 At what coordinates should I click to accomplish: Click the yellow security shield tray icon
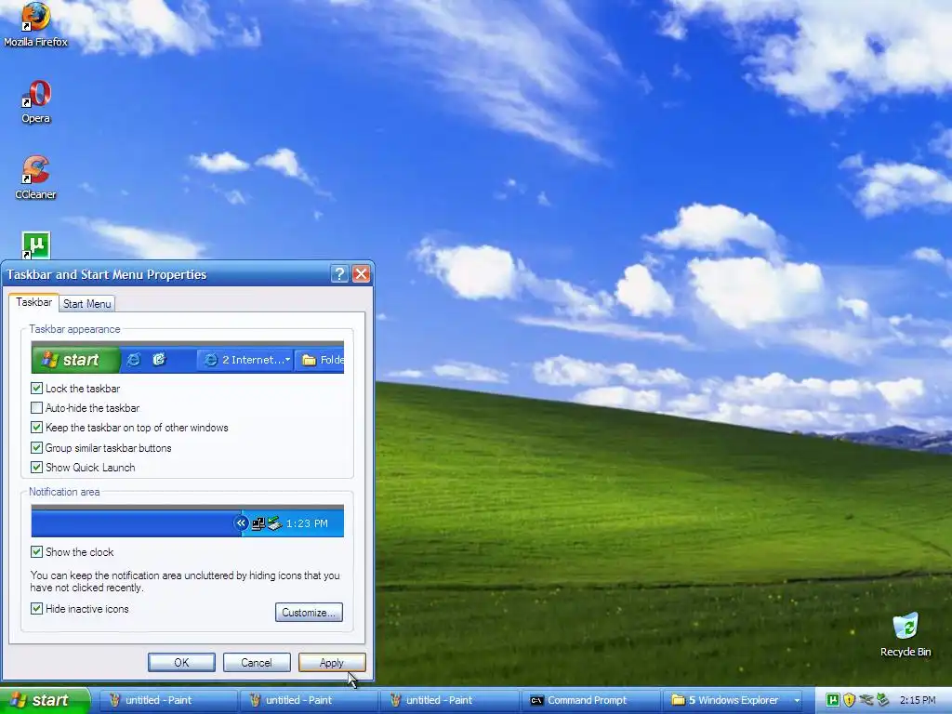pyautogui.click(x=850, y=700)
